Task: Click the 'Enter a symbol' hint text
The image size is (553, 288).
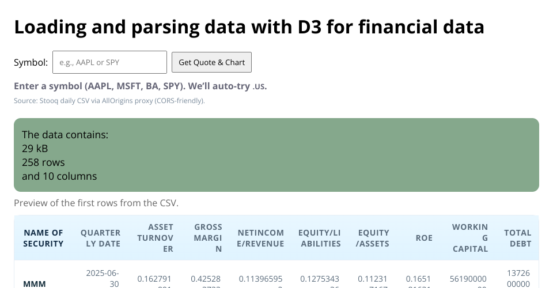Action: click(140, 86)
